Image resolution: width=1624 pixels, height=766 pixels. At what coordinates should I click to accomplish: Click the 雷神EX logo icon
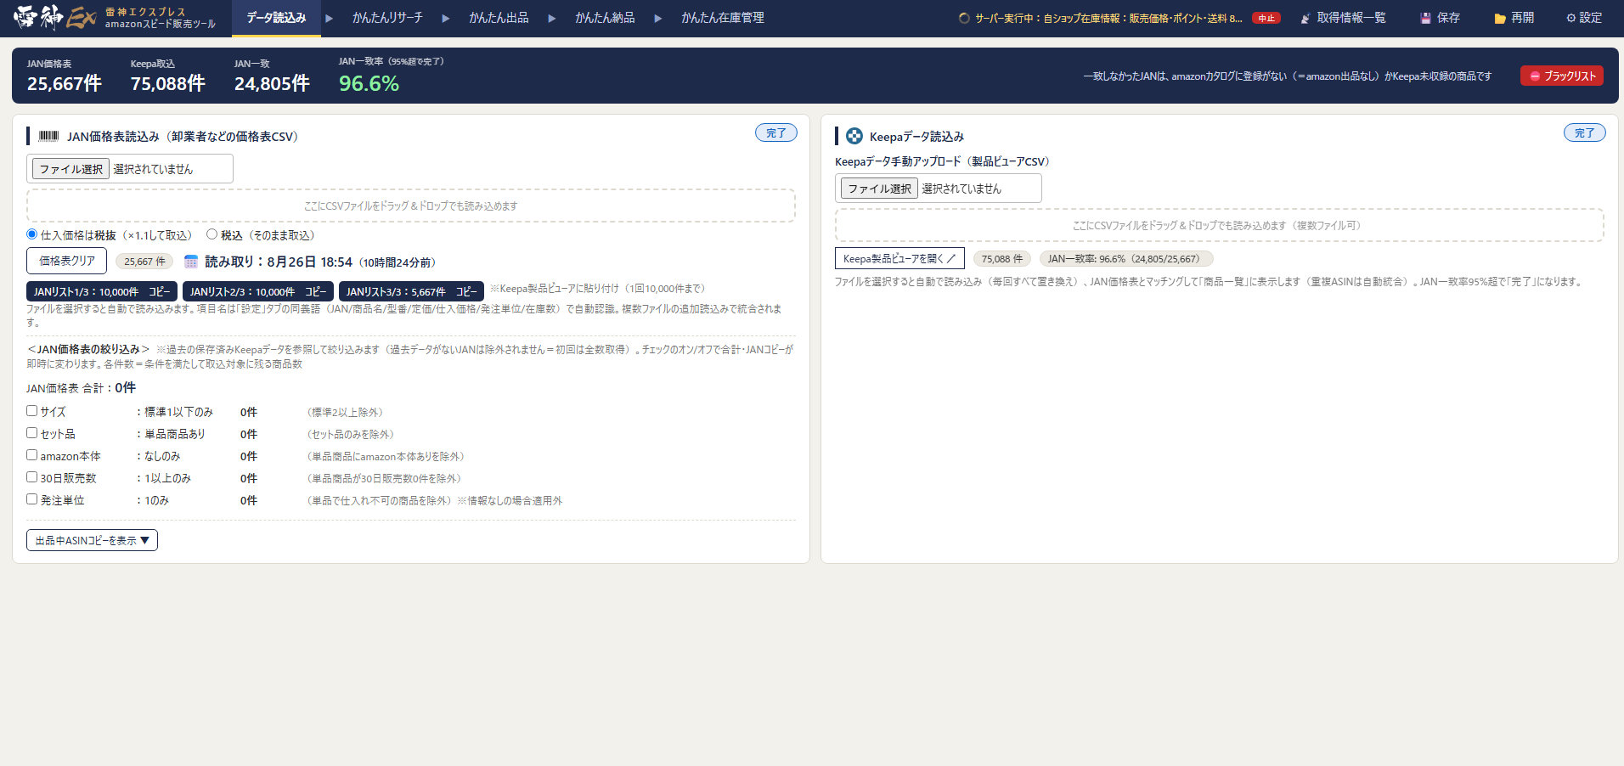[55, 17]
